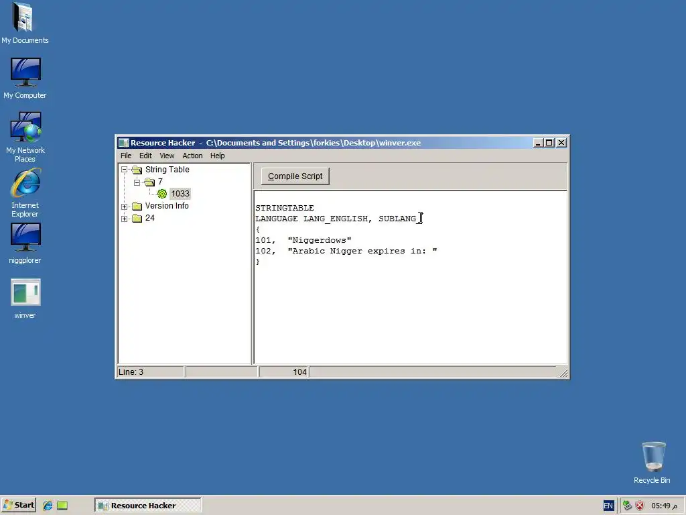This screenshot has width=686, height=515.
Task: Select the 7 label in tree
Action: 160,182
